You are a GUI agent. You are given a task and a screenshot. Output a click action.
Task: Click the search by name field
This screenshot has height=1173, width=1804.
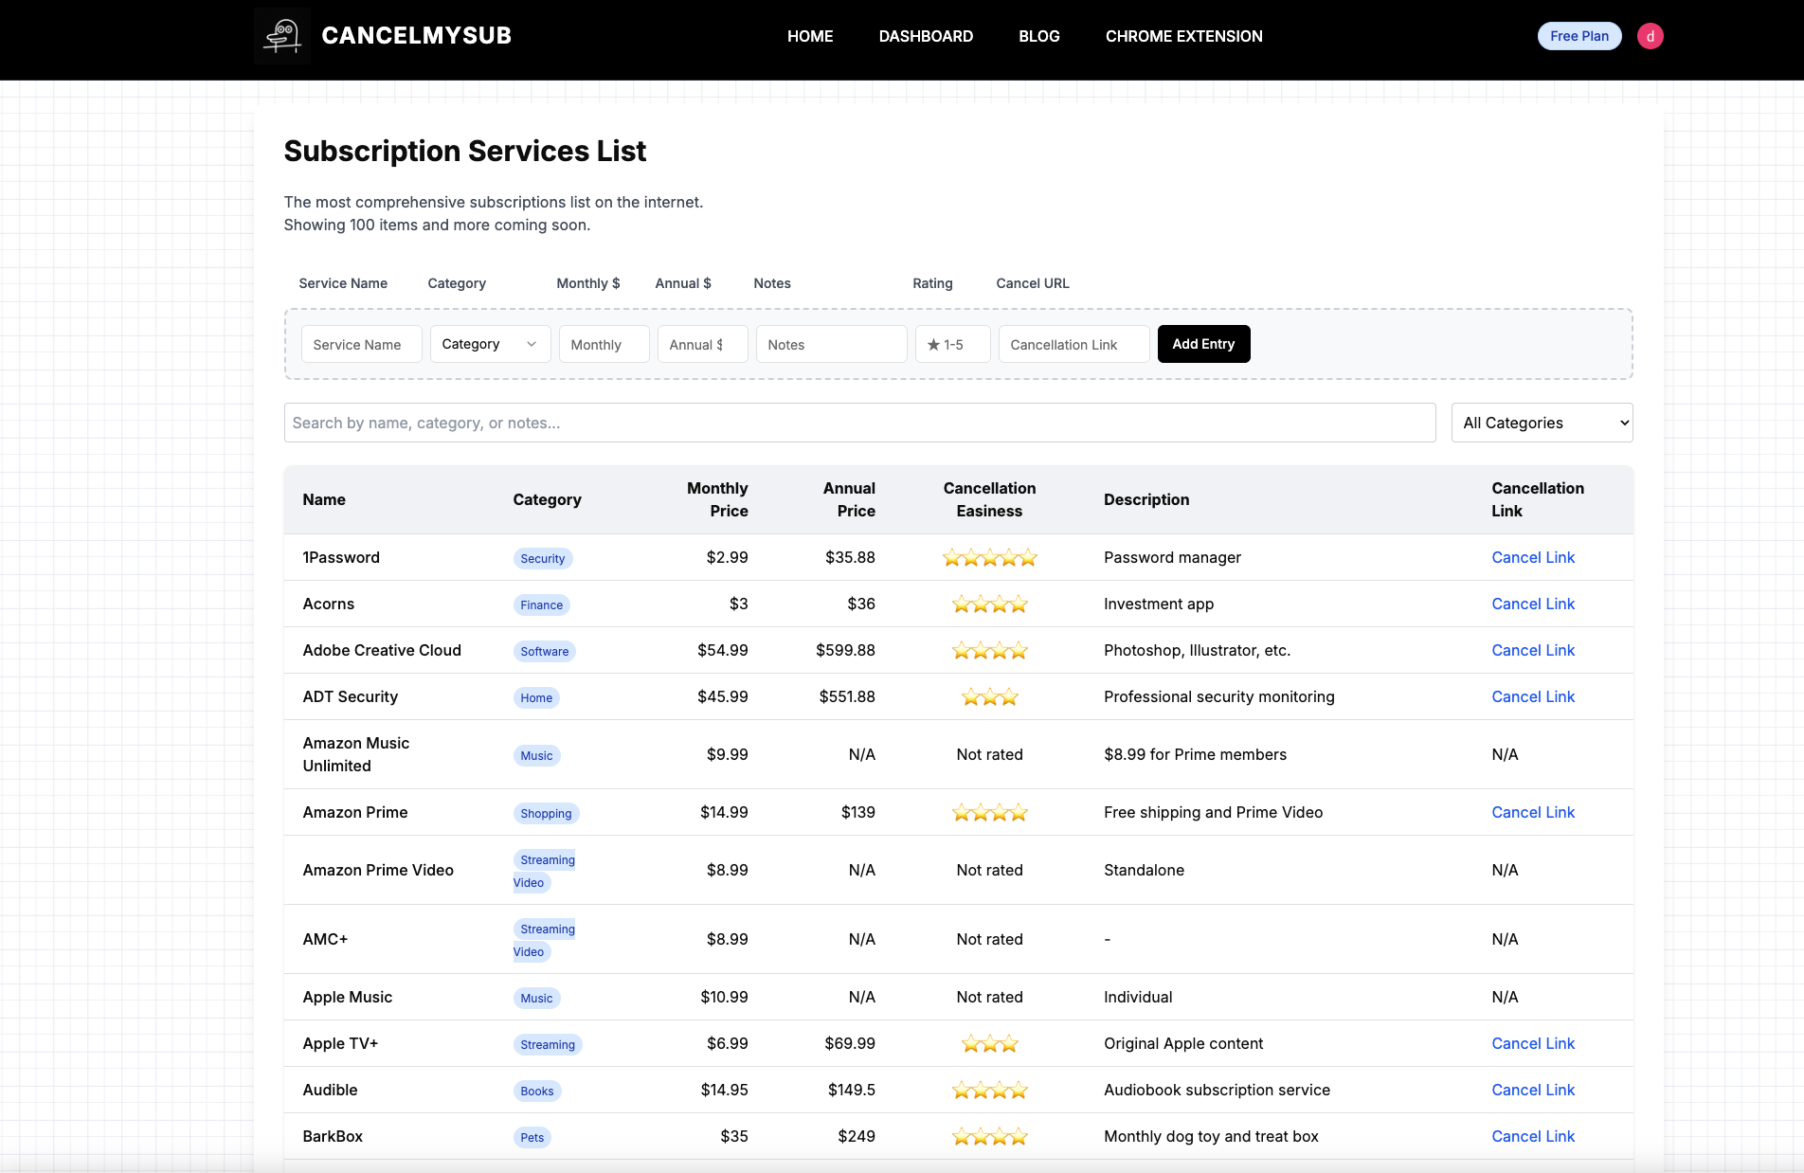[x=860, y=423]
